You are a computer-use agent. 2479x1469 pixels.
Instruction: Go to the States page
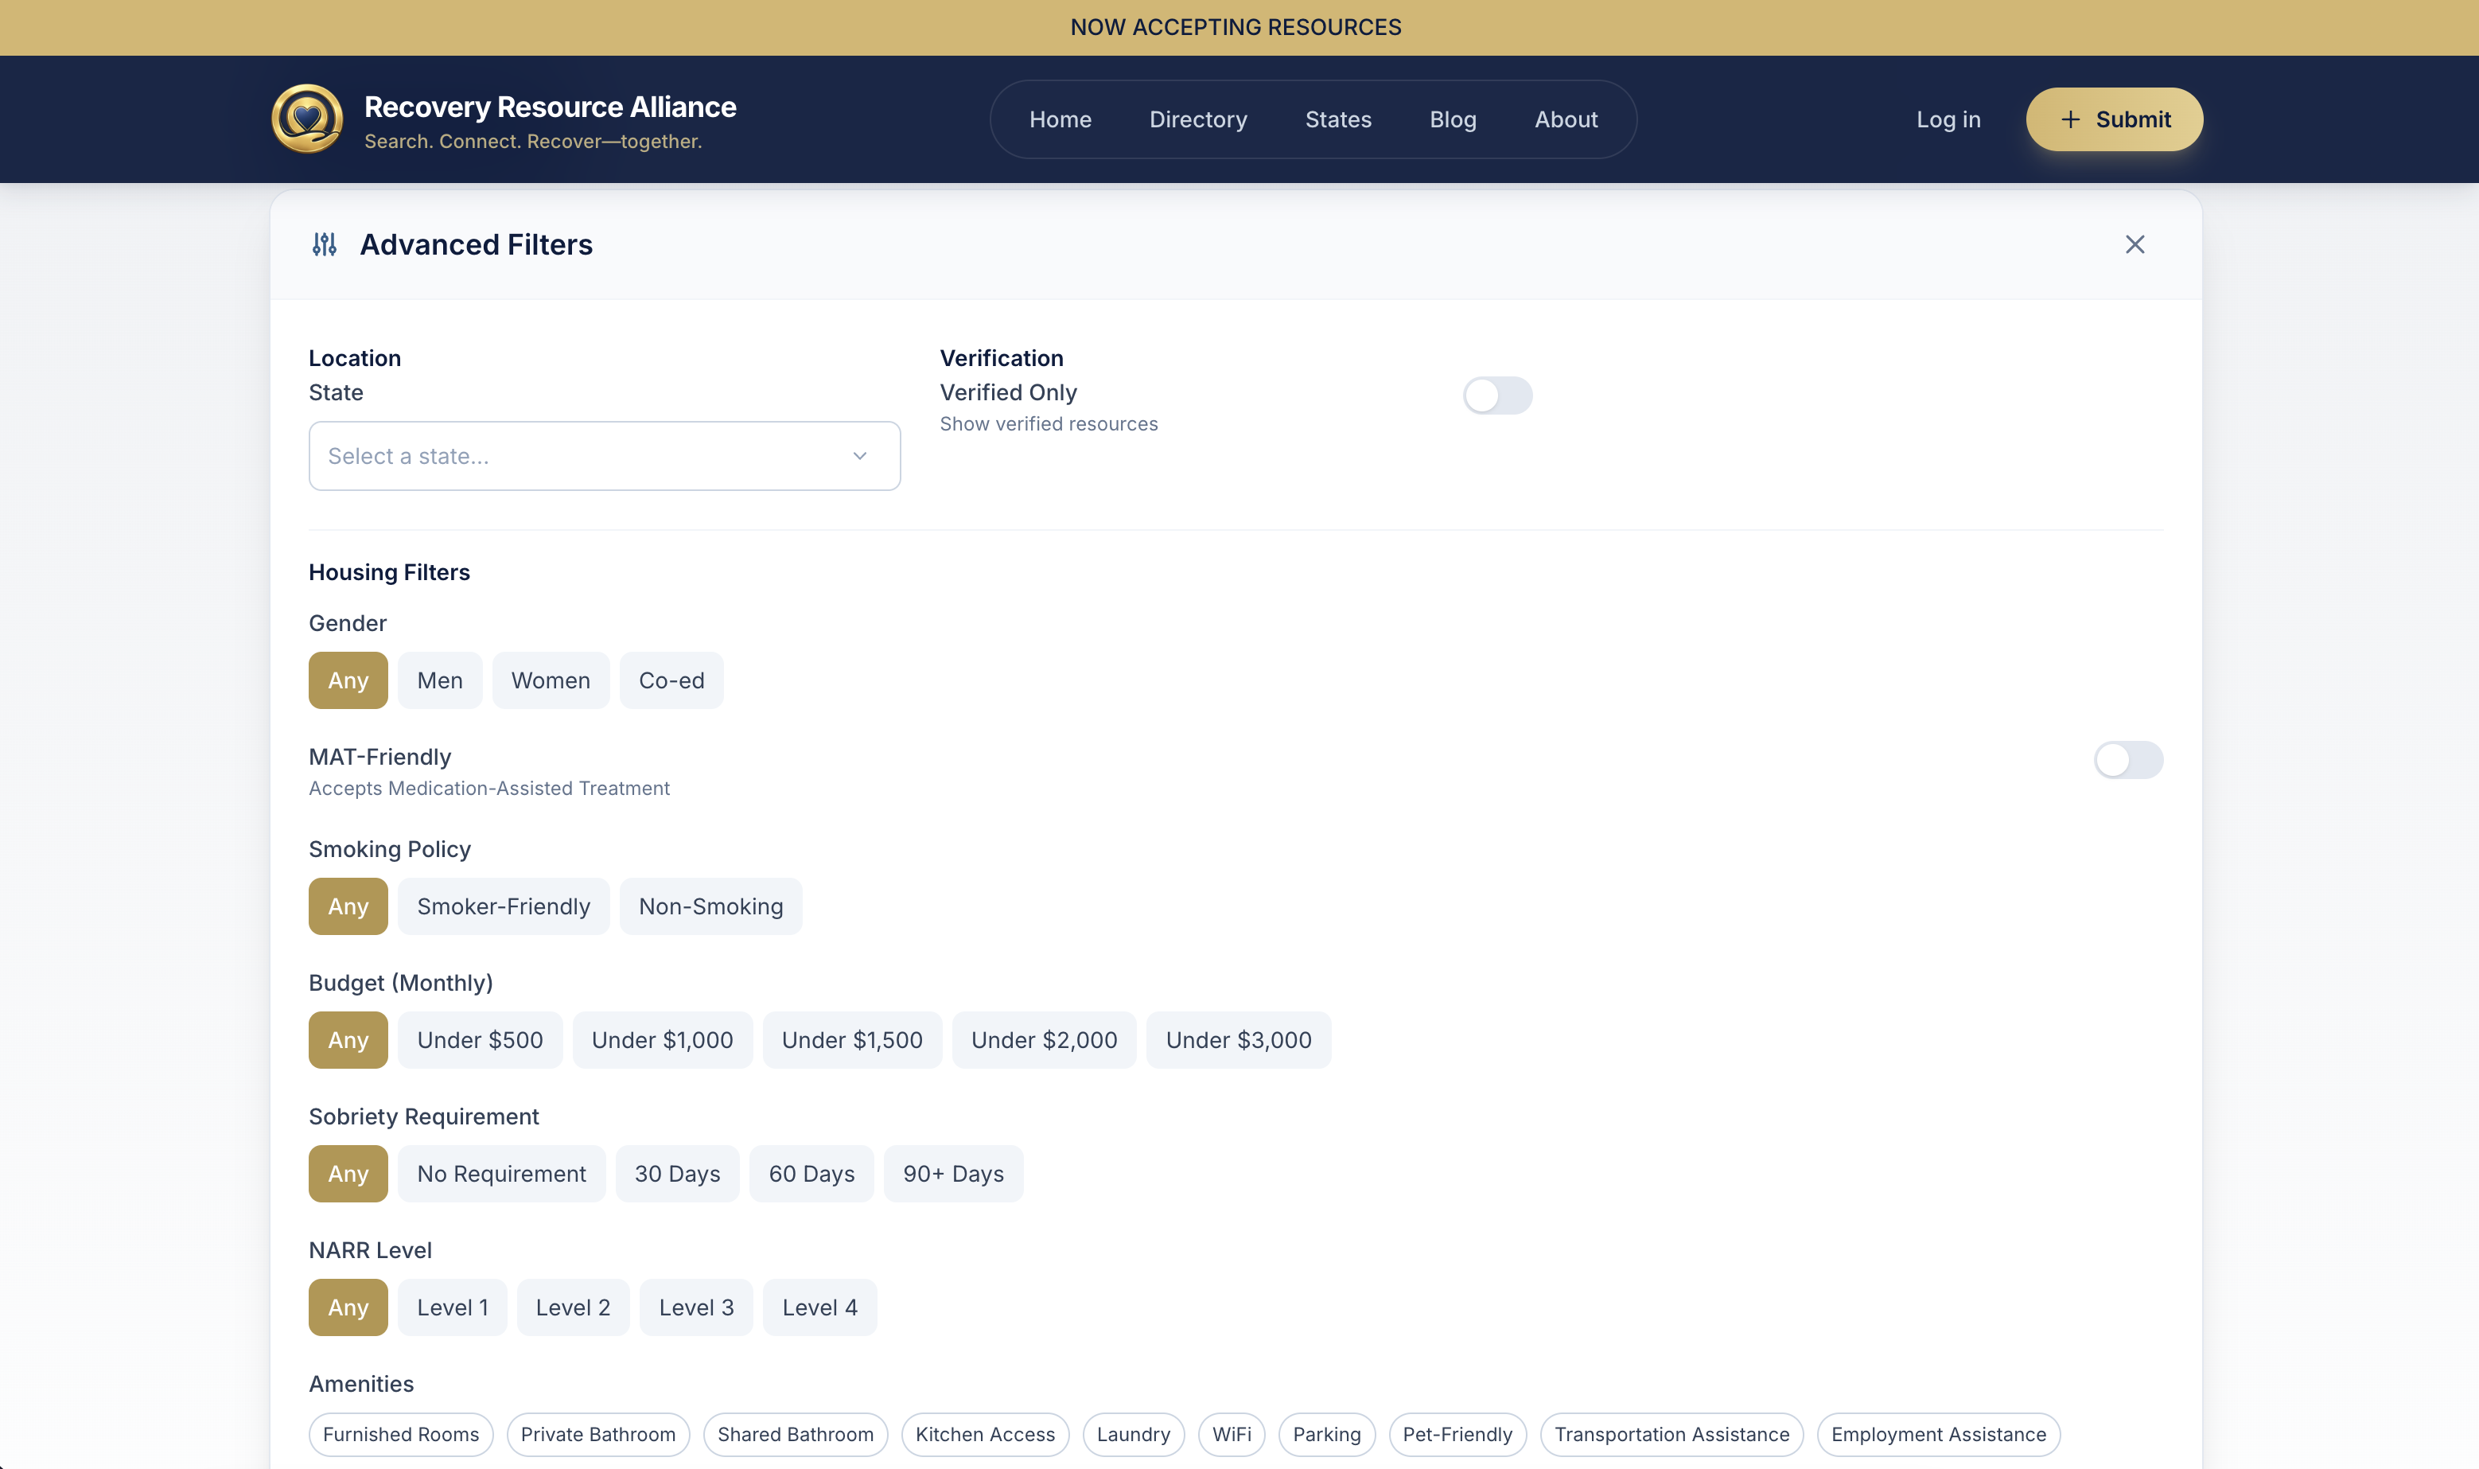(1338, 120)
